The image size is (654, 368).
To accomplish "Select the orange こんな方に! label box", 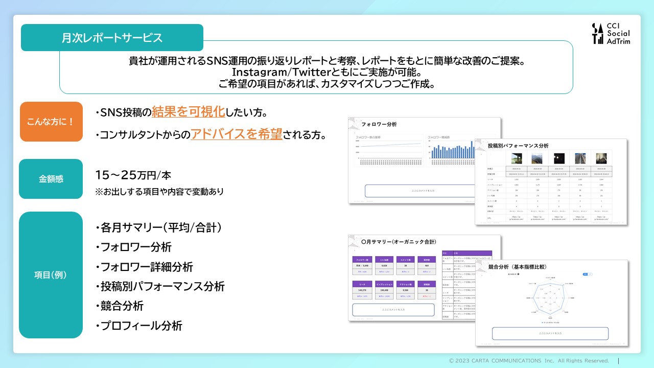I will coord(51,122).
